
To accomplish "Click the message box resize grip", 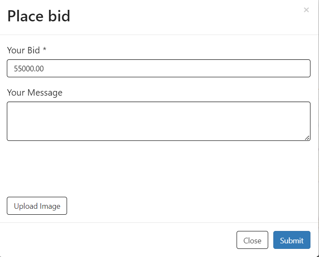I will tap(307, 138).
